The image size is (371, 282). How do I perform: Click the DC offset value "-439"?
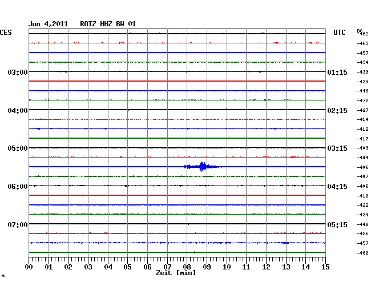tap(362, 72)
